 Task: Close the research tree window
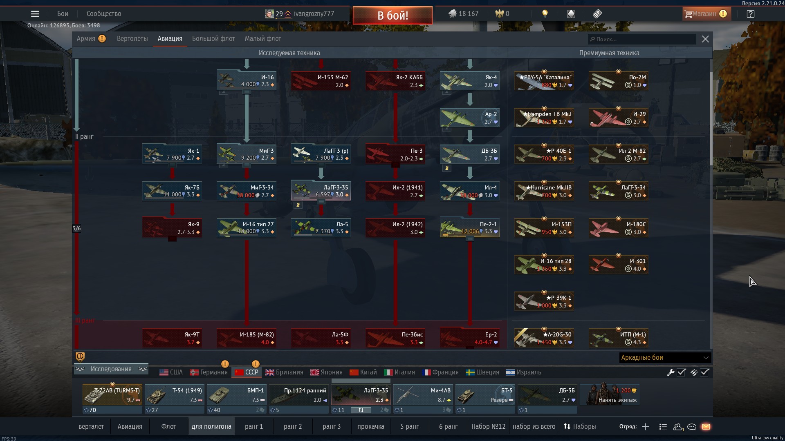tap(705, 39)
